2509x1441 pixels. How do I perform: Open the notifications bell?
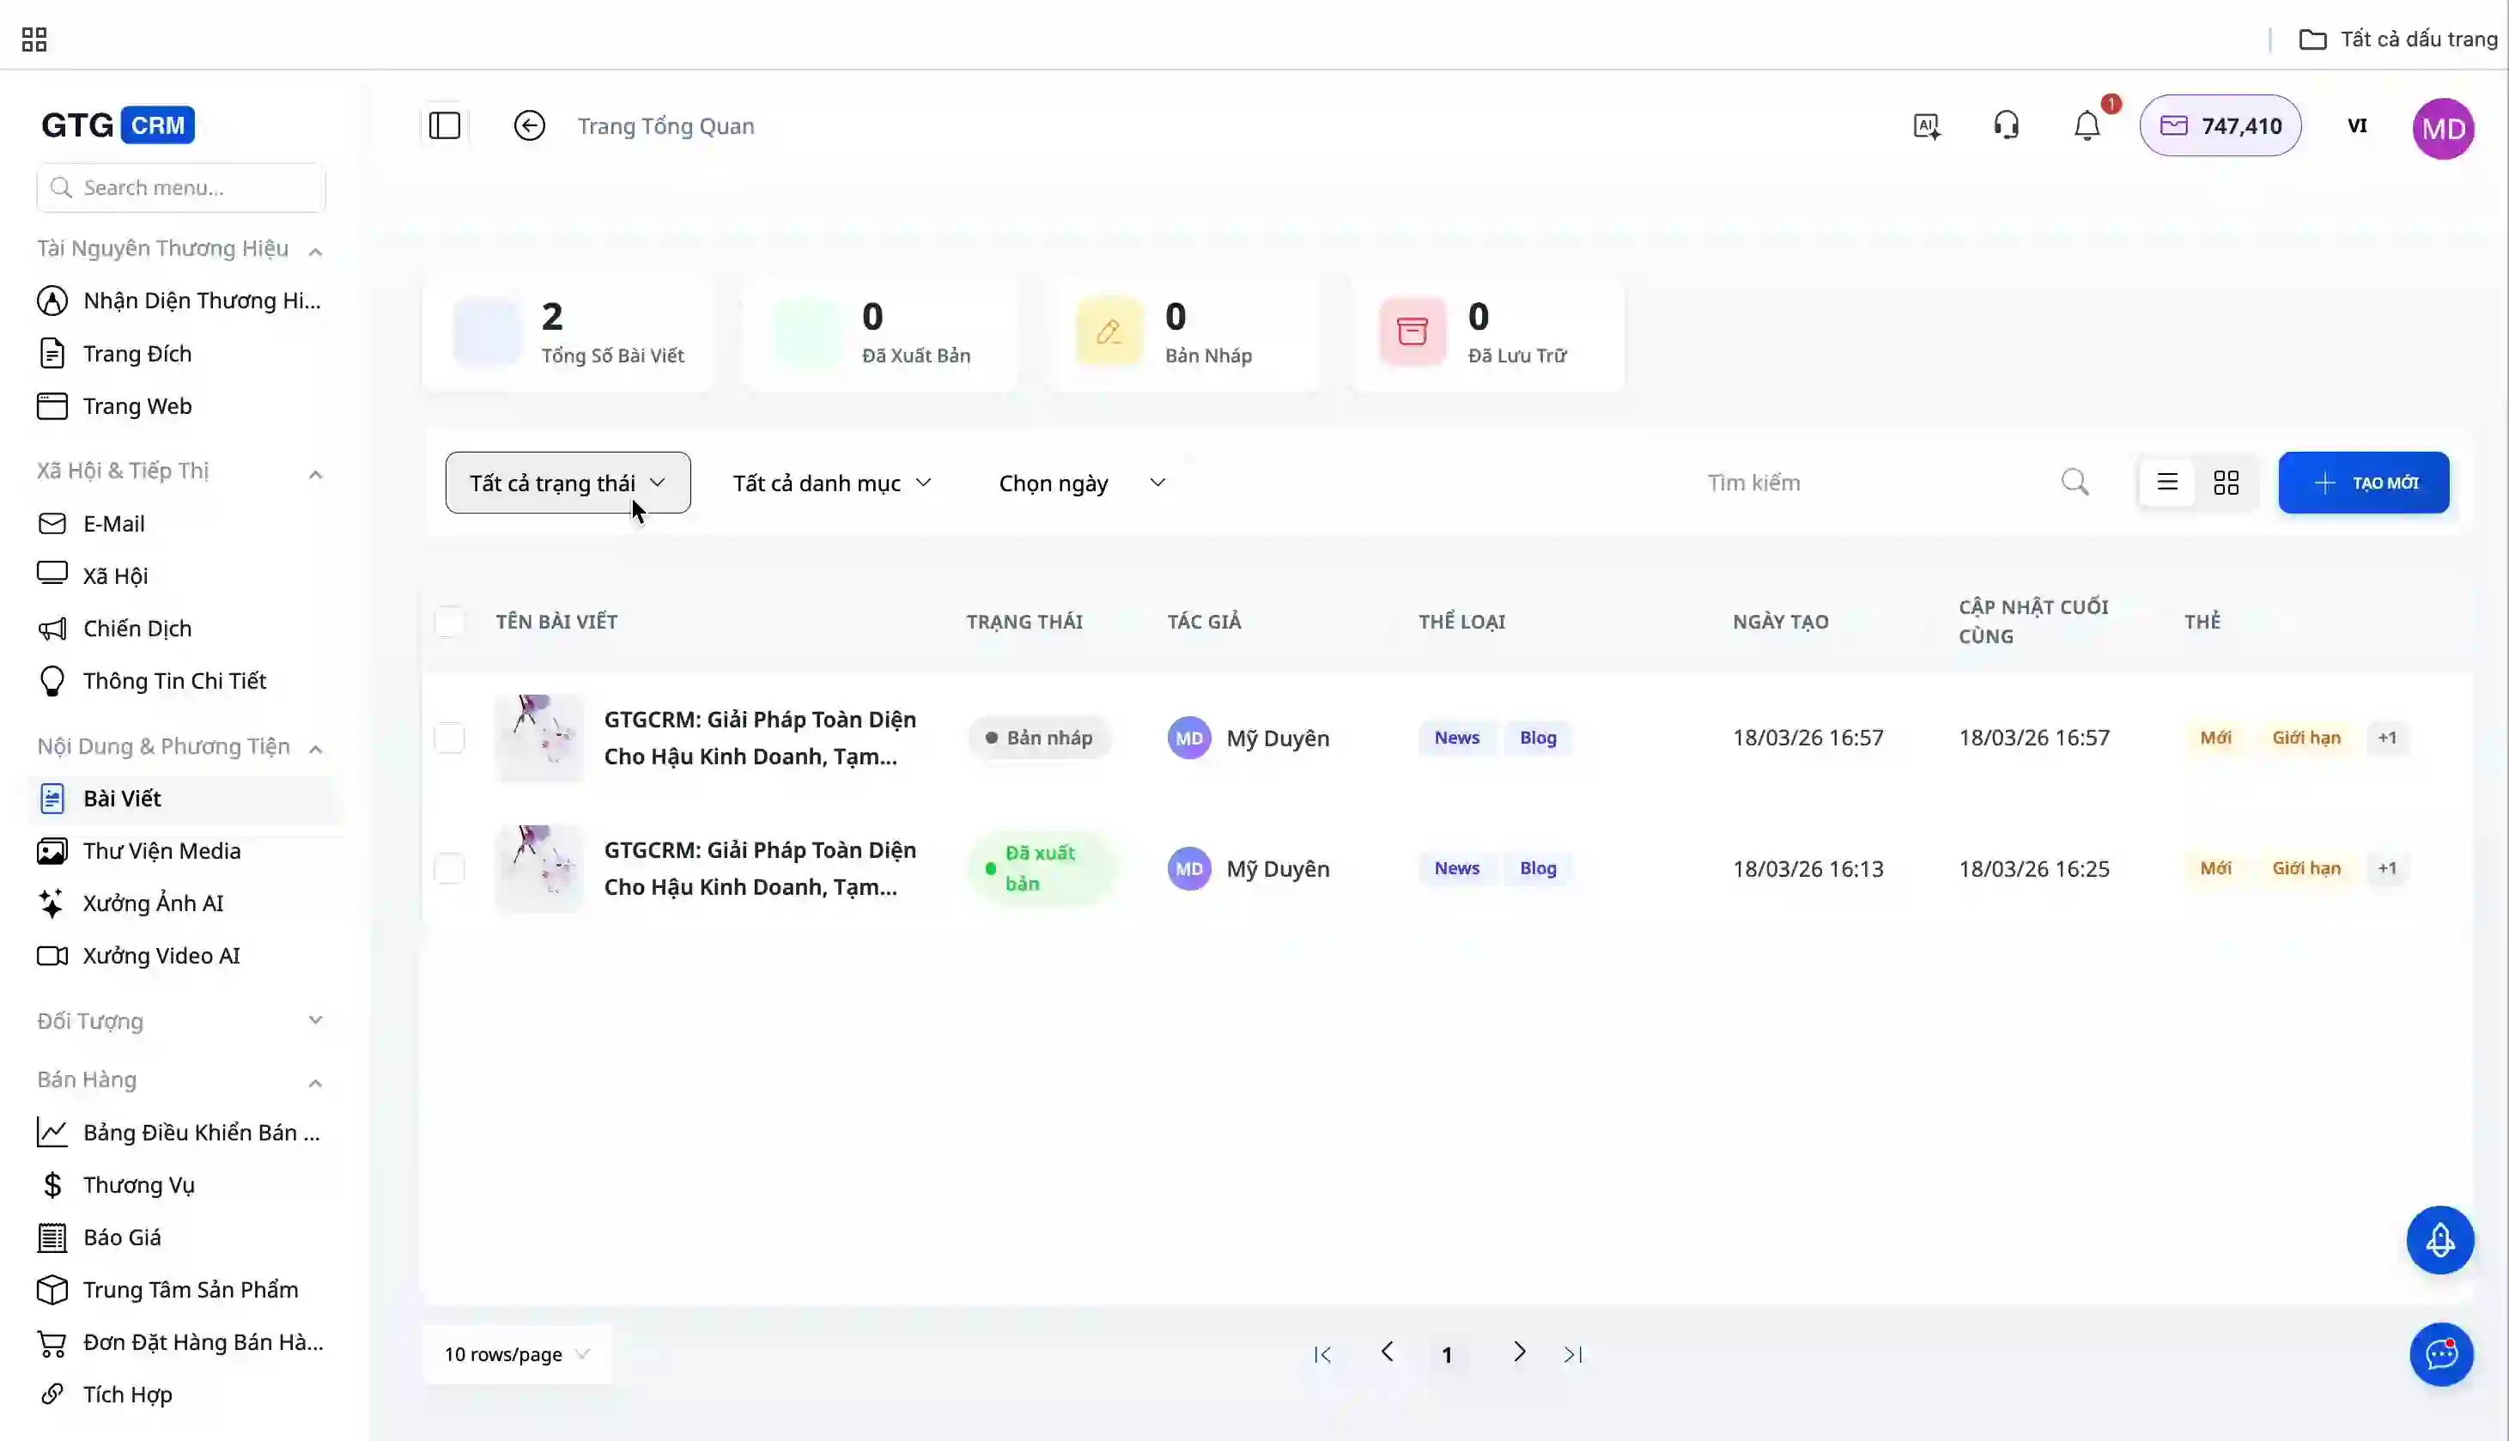[x=2087, y=125]
